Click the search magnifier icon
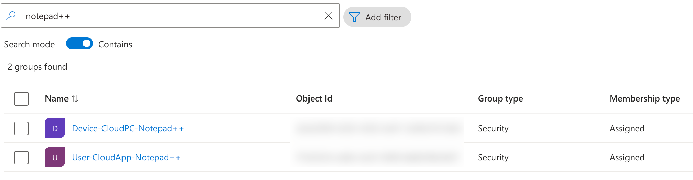Viewport: 693px width, 180px height. click(11, 16)
